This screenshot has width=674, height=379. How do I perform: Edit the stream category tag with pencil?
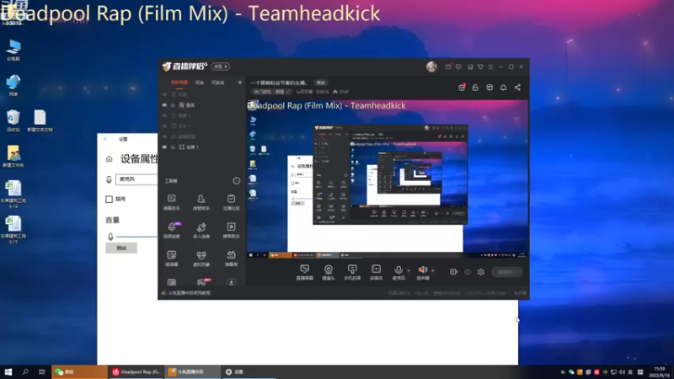271,92
